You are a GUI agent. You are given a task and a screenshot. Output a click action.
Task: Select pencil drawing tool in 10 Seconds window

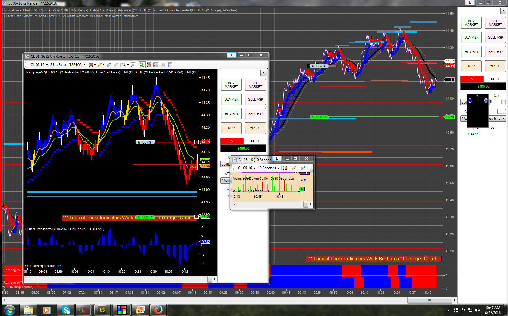pos(294,168)
